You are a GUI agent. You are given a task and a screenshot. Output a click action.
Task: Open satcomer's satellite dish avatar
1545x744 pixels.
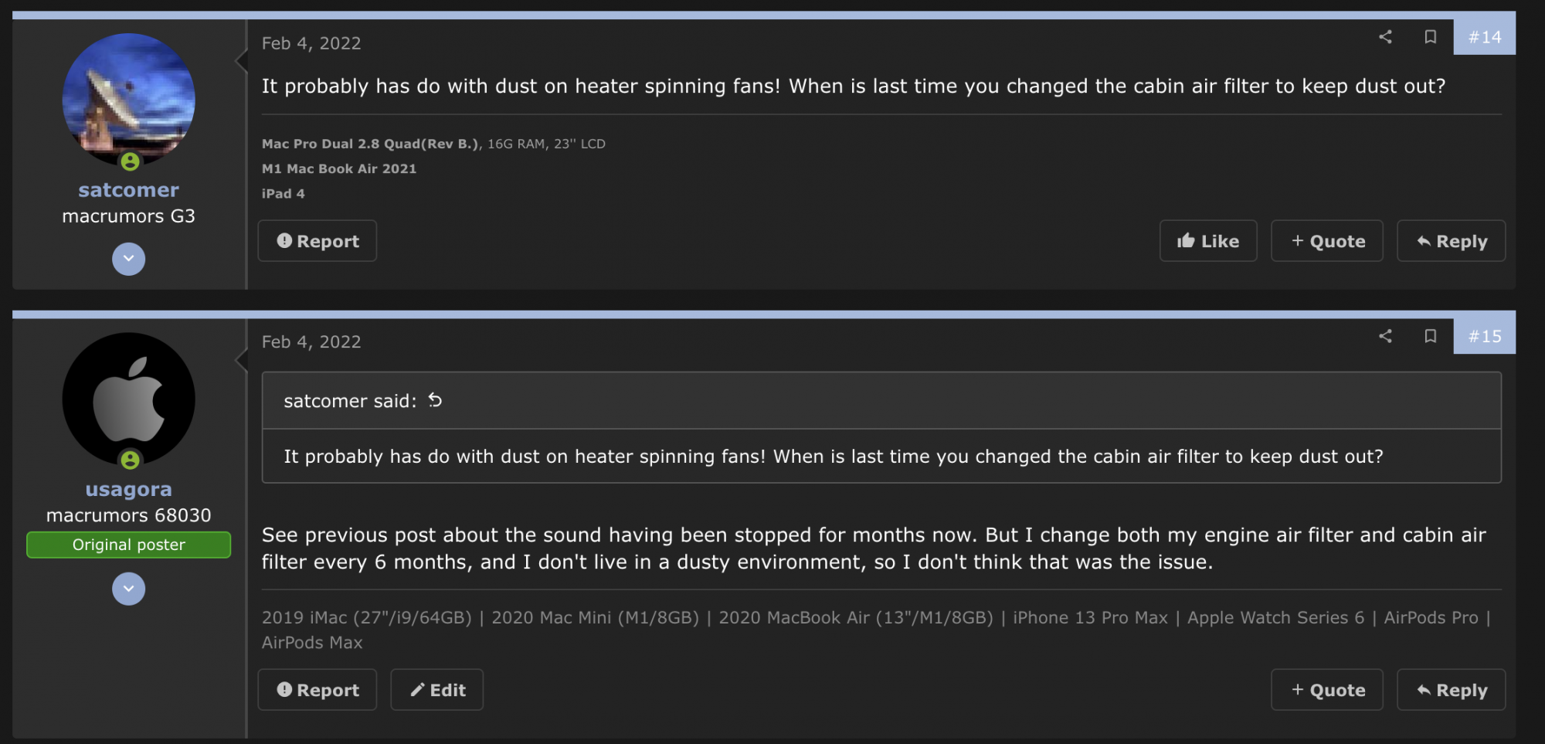tap(128, 100)
